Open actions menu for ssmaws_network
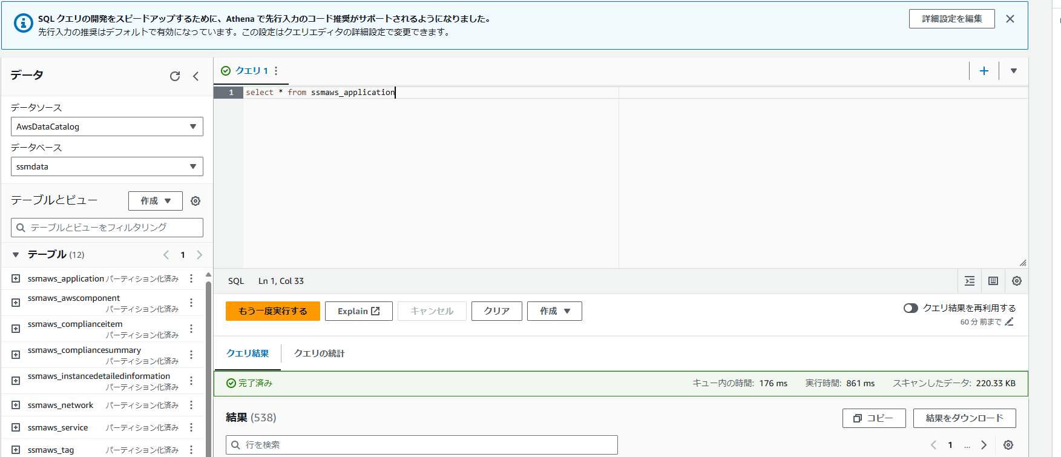The width and height of the screenshot is (1061, 457). point(191,405)
